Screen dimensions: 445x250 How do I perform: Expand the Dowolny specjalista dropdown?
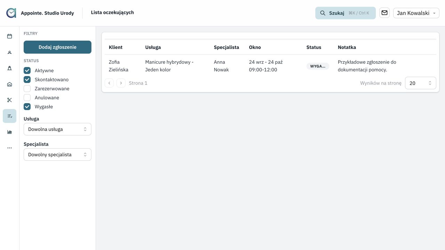point(57,155)
